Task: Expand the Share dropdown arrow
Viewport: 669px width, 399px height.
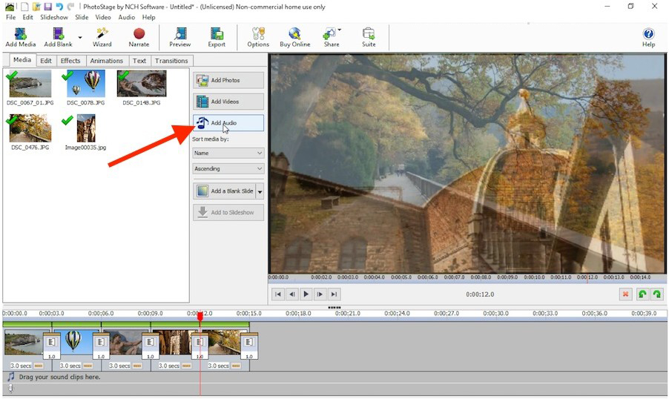Action: pyautogui.click(x=340, y=30)
